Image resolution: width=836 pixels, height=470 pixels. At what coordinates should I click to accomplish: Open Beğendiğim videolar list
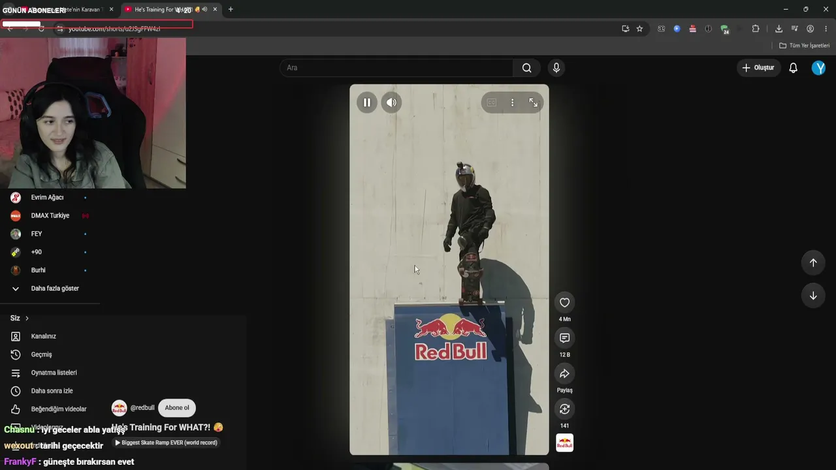coord(50,409)
